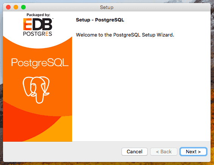
Task: Click the 'Setup' window title
Action: point(106,7)
